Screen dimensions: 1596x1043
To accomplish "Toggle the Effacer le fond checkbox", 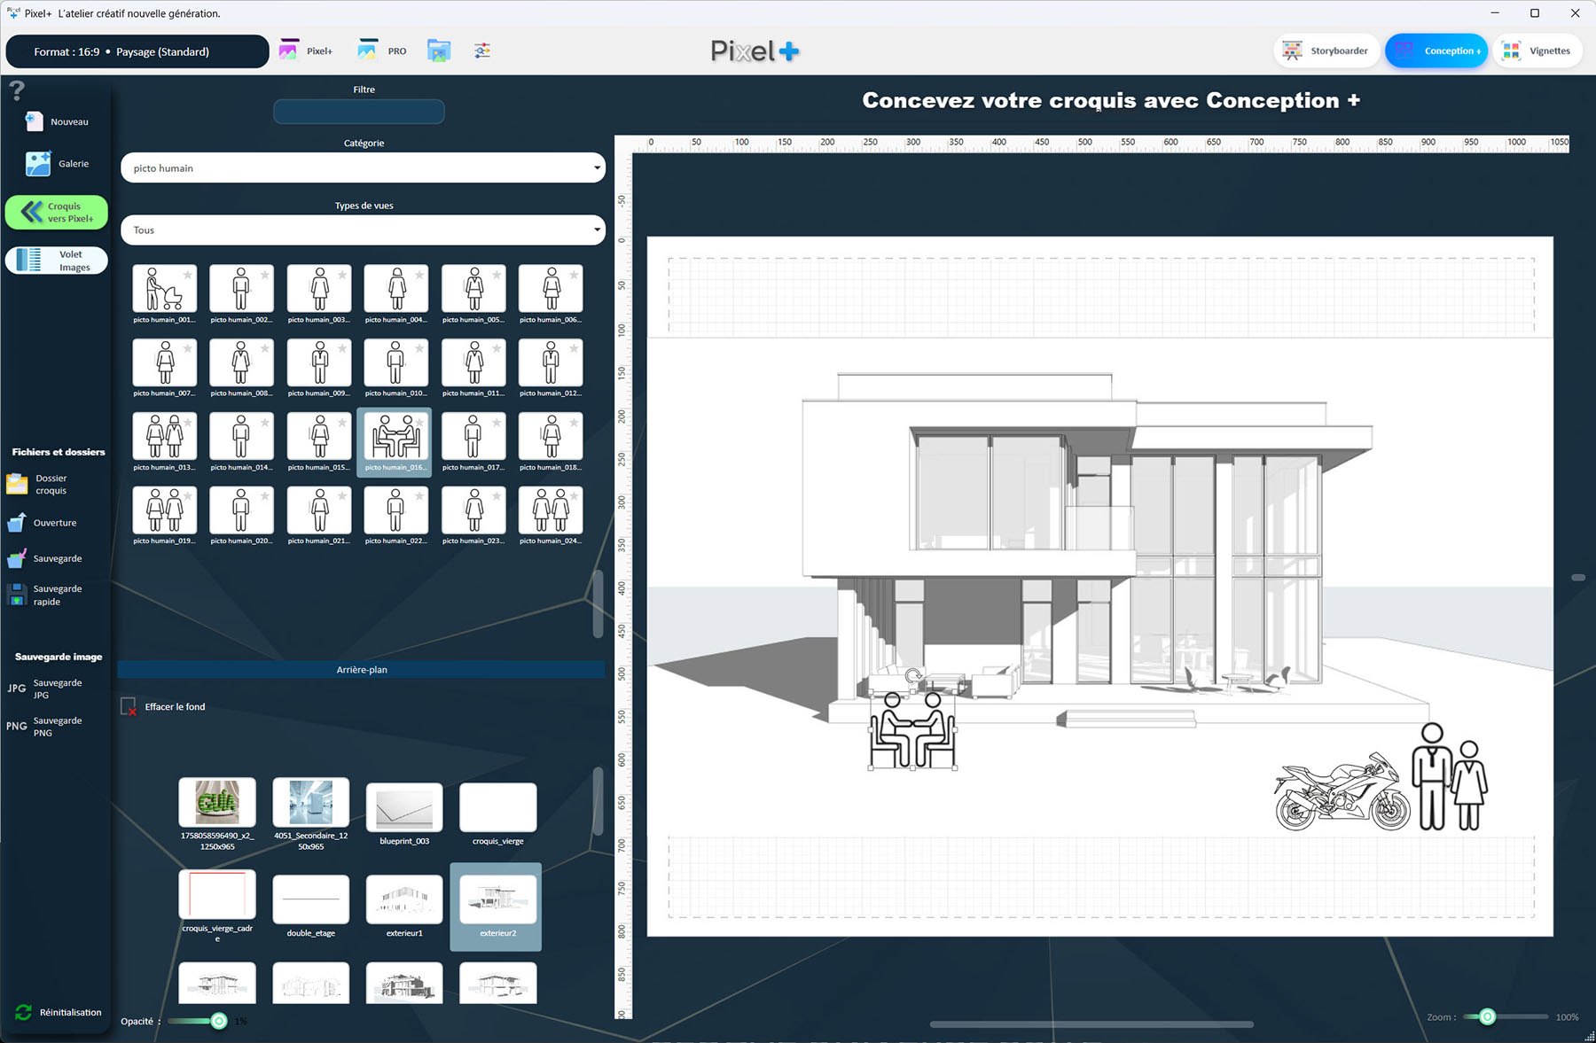I will [129, 706].
